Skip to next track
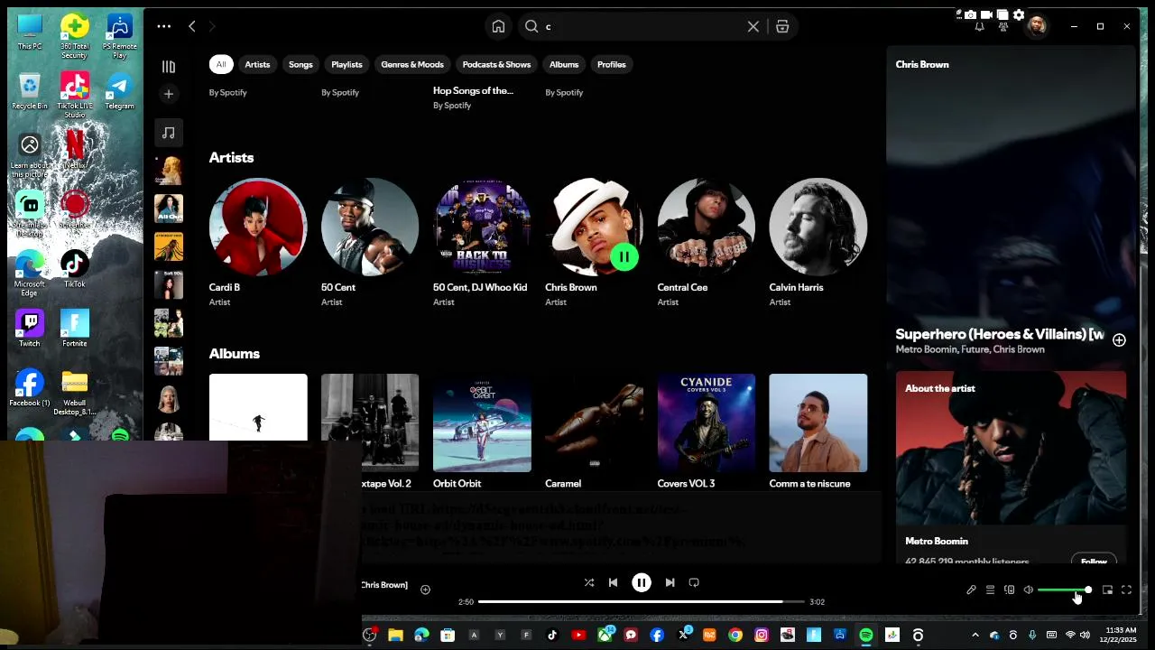The image size is (1155, 650). pos(670,583)
